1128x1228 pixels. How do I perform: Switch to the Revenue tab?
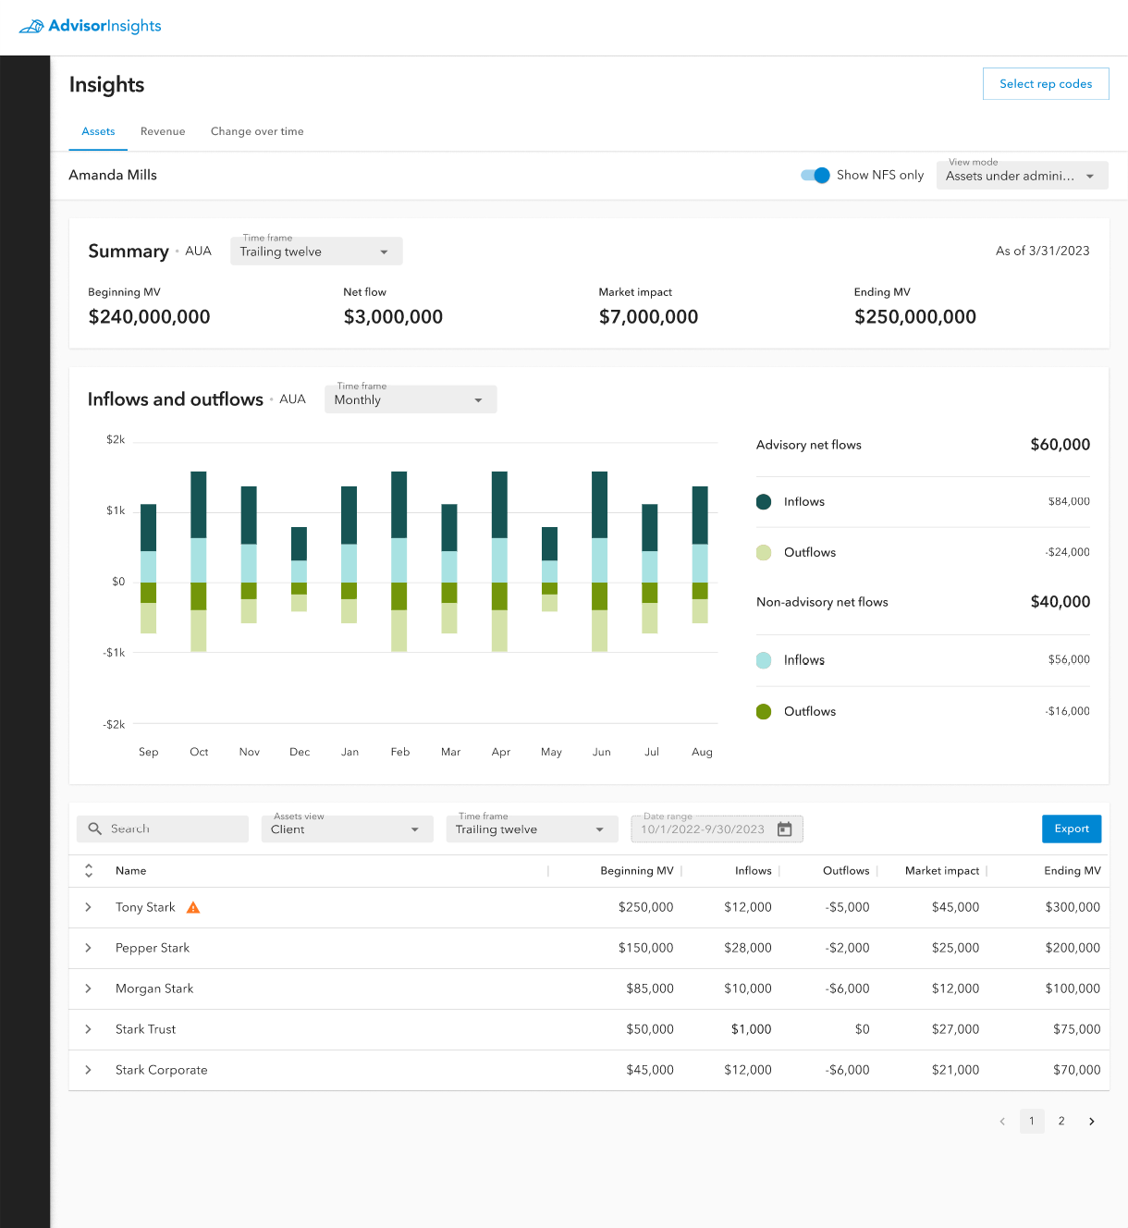(x=163, y=131)
